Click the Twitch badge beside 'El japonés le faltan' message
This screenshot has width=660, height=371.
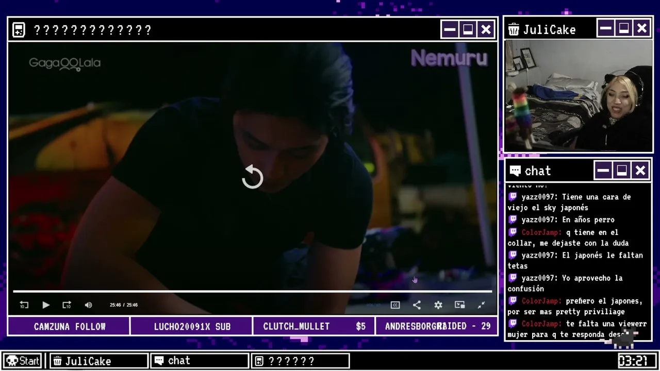513,255
